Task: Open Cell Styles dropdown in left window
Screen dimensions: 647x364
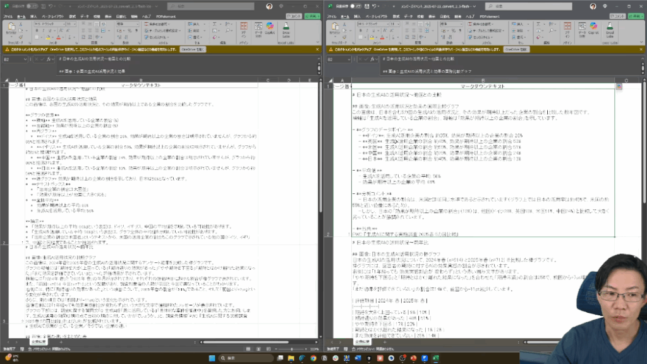Action: (x=157, y=37)
